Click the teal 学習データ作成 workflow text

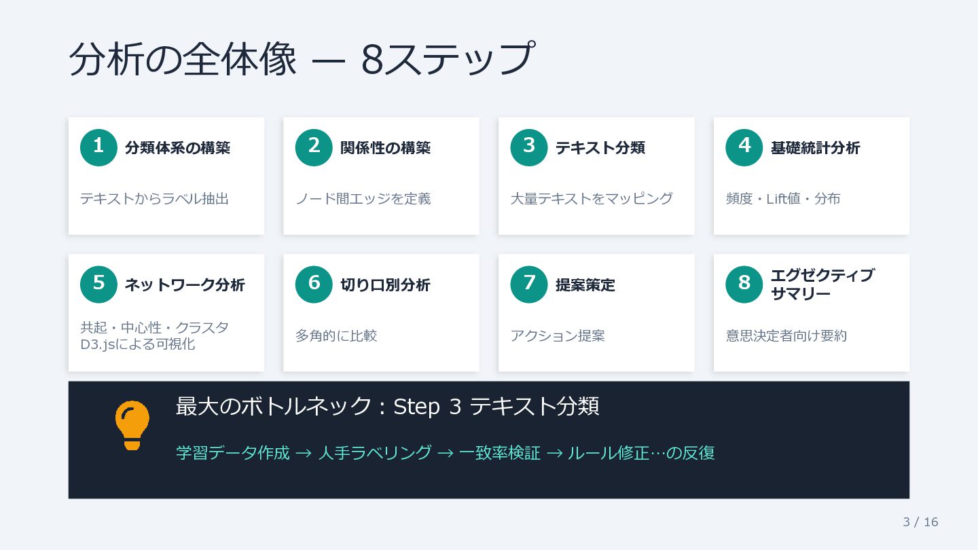pos(232,453)
